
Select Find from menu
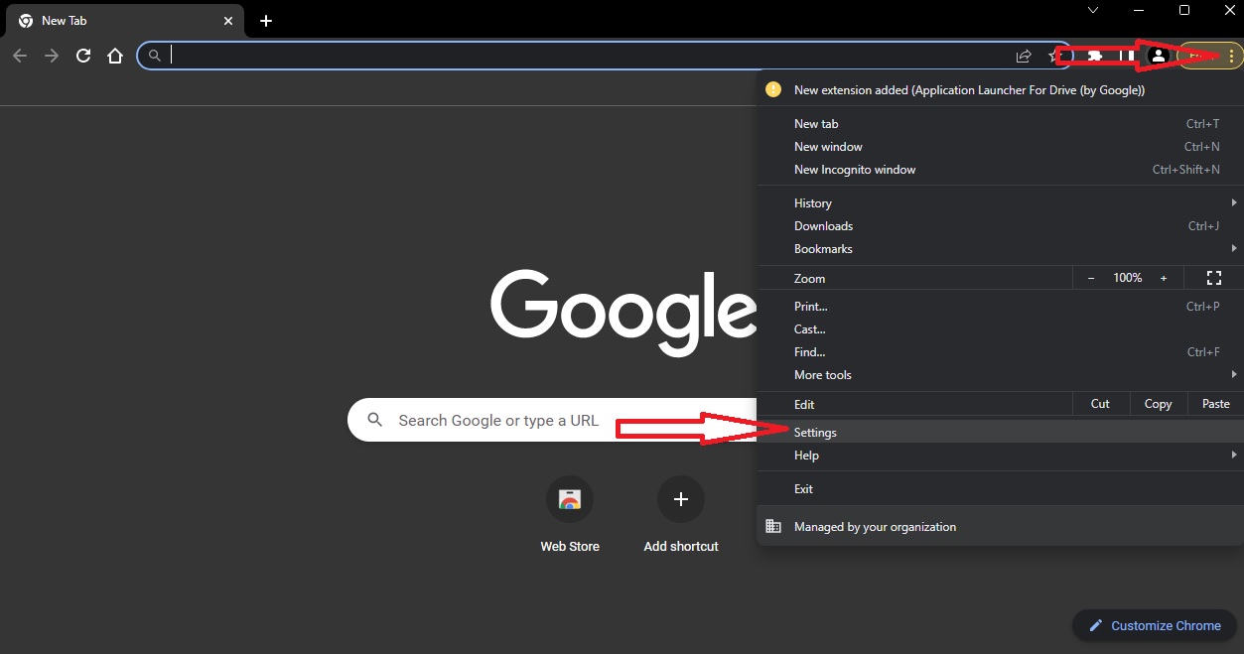tap(1000, 352)
